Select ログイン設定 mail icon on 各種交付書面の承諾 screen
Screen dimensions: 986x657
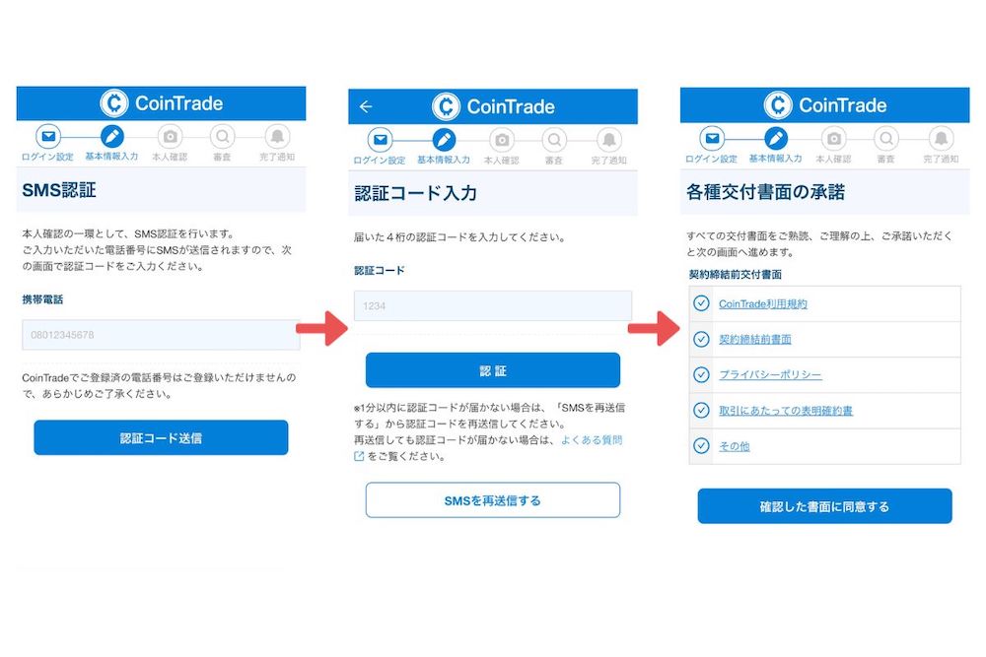[712, 138]
